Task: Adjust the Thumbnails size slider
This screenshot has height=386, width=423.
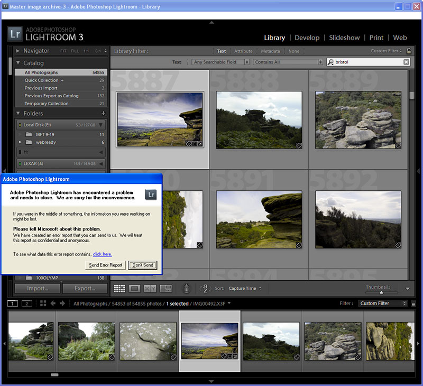Action: (381, 292)
